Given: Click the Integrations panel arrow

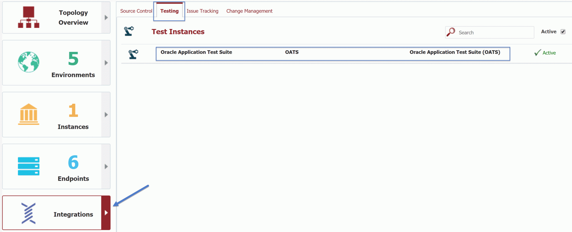Looking at the screenshot, I should 106,213.
